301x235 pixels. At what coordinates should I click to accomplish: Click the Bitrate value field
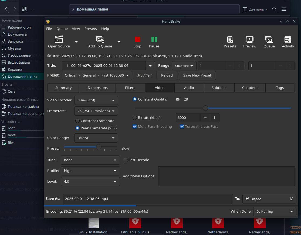tap(188, 118)
